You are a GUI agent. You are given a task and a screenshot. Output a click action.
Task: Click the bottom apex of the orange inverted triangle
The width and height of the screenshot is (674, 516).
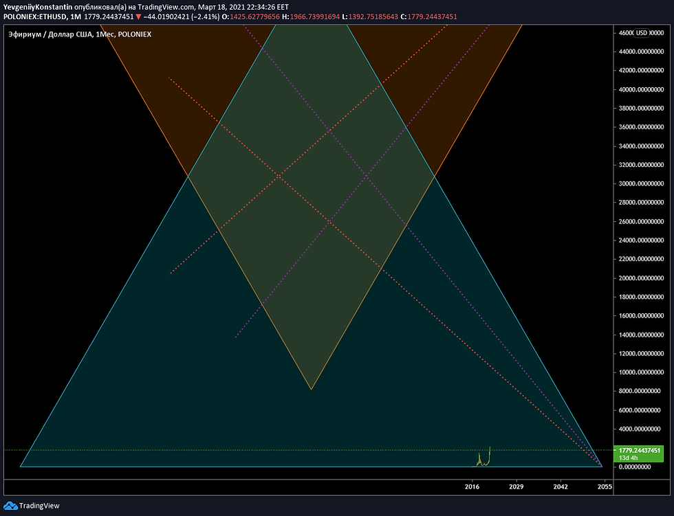311,389
